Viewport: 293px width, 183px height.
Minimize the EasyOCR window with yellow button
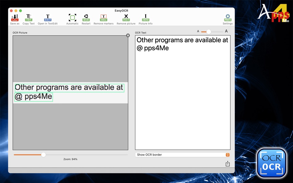(16, 11)
